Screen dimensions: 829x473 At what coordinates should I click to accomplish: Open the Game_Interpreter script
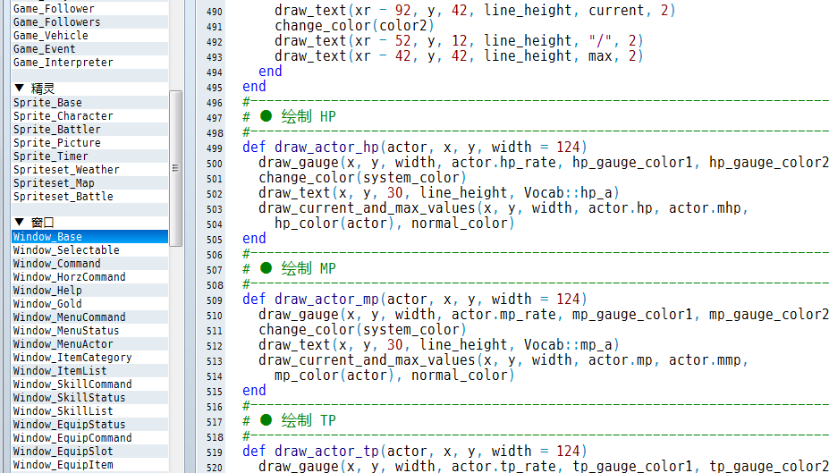pos(90,63)
